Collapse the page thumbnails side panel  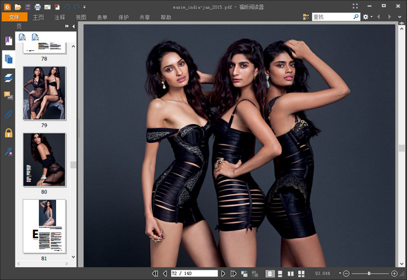(x=74, y=27)
